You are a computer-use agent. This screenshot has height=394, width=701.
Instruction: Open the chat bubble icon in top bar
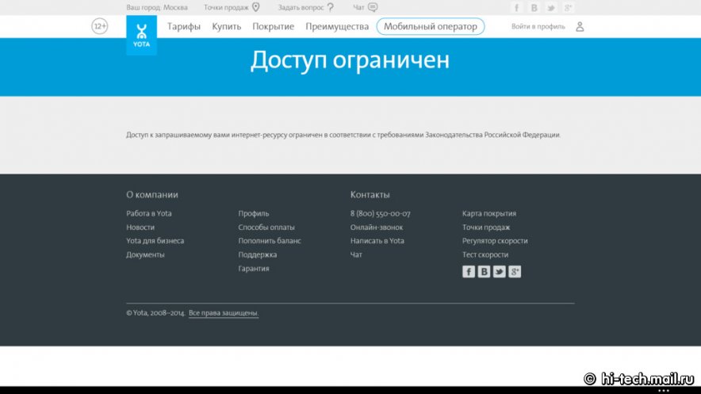373,7
